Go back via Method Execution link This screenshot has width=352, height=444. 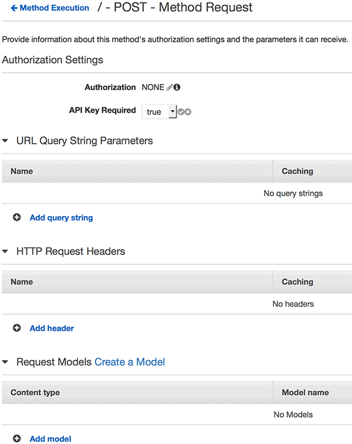click(50, 8)
